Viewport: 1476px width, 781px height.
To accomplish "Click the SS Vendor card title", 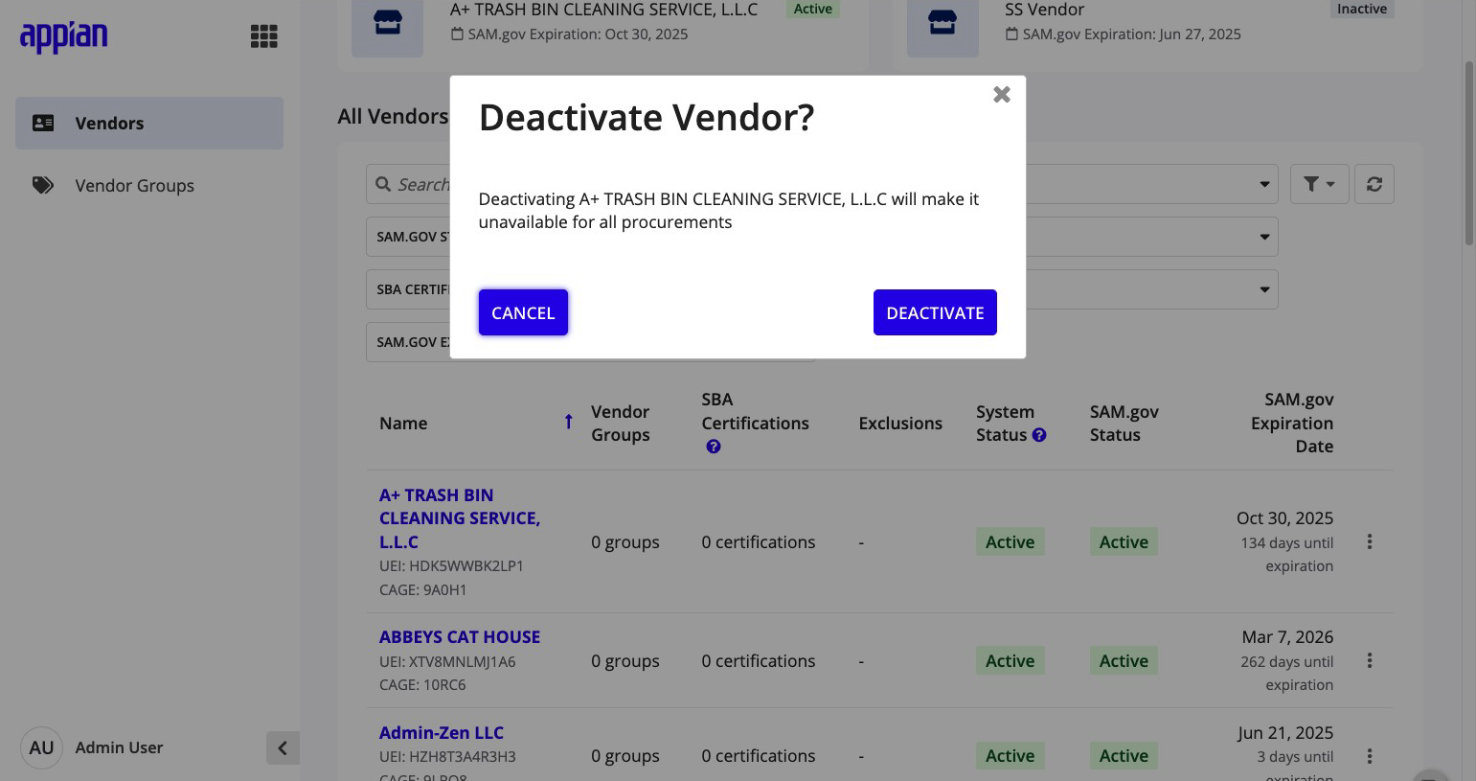I will pyautogui.click(x=1045, y=10).
